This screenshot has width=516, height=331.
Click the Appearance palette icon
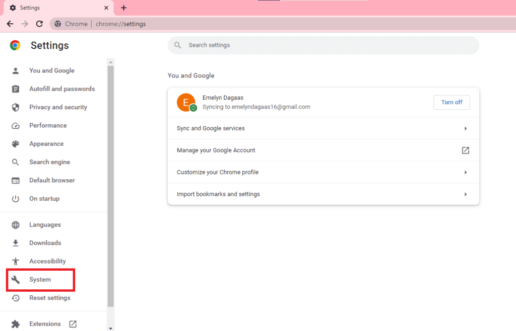[x=16, y=144]
